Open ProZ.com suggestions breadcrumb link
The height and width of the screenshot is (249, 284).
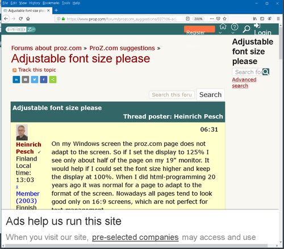click(122, 48)
